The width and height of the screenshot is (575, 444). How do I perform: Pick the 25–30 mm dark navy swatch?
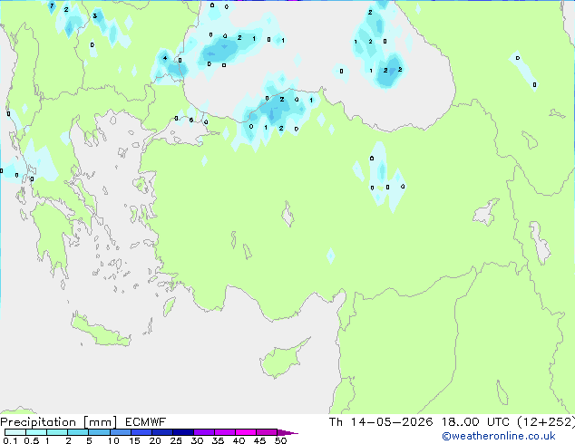point(183,432)
